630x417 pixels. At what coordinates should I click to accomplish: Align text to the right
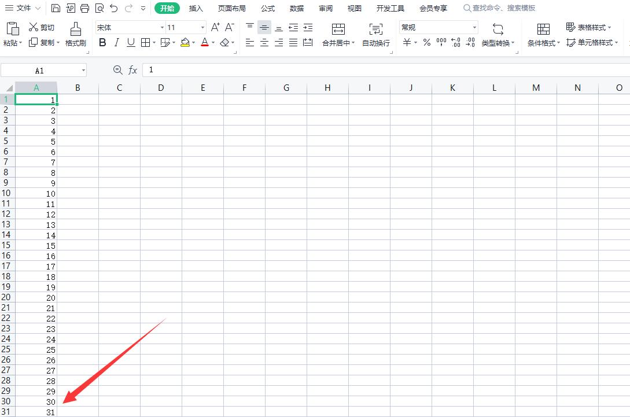pyautogui.click(x=279, y=42)
